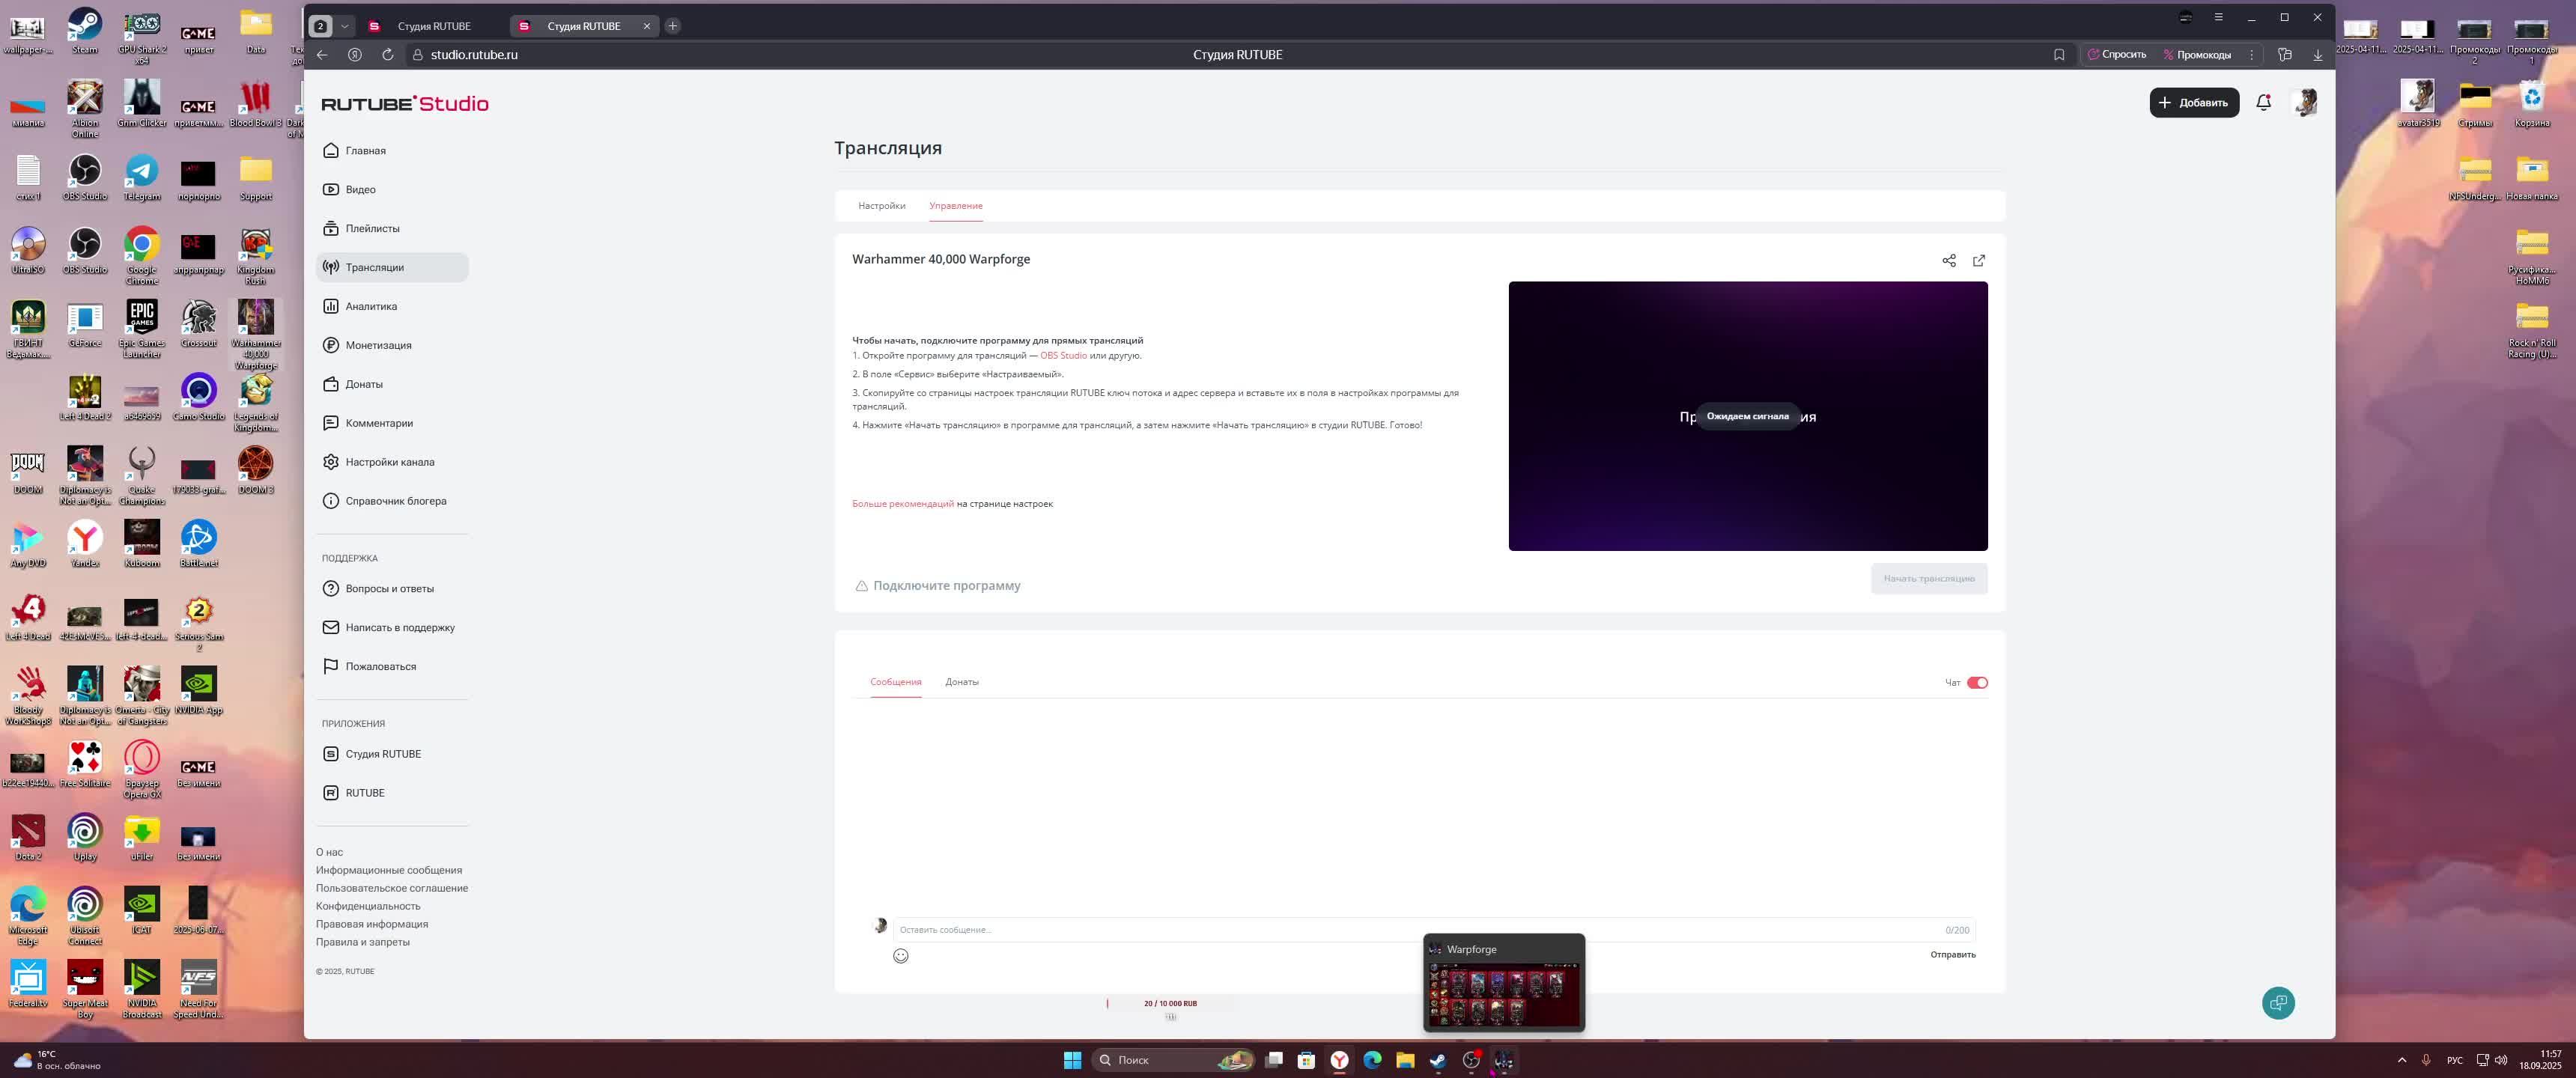Image resolution: width=2576 pixels, height=1078 pixels.
Task: Open Трансляции in the sidebar
Action: (x=374, y=267)
